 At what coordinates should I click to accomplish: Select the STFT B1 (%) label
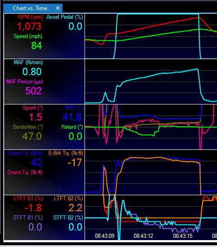click(x=28, y=218)
